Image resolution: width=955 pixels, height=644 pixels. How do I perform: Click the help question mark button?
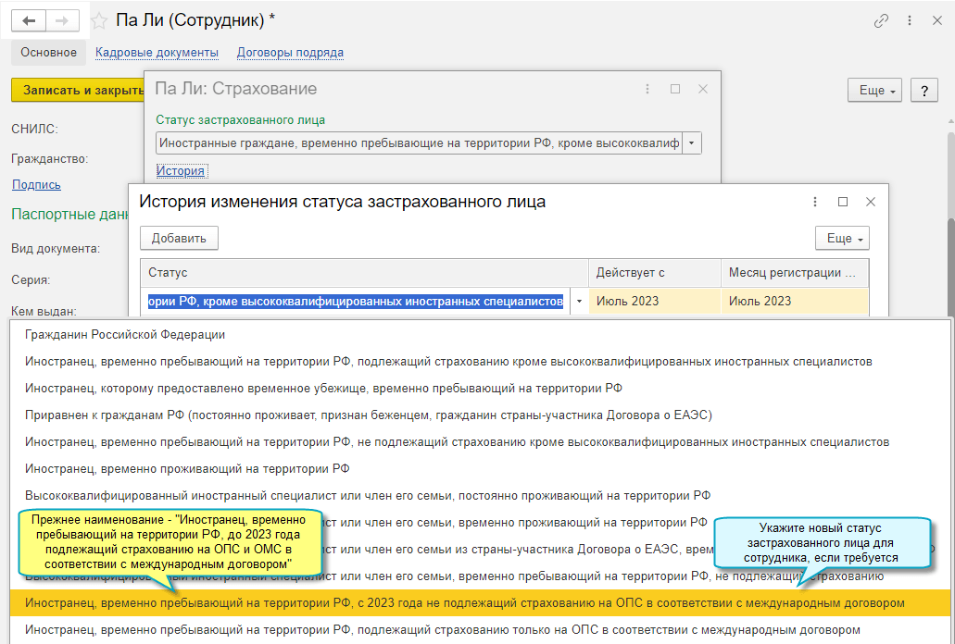(x=924, y=90)
